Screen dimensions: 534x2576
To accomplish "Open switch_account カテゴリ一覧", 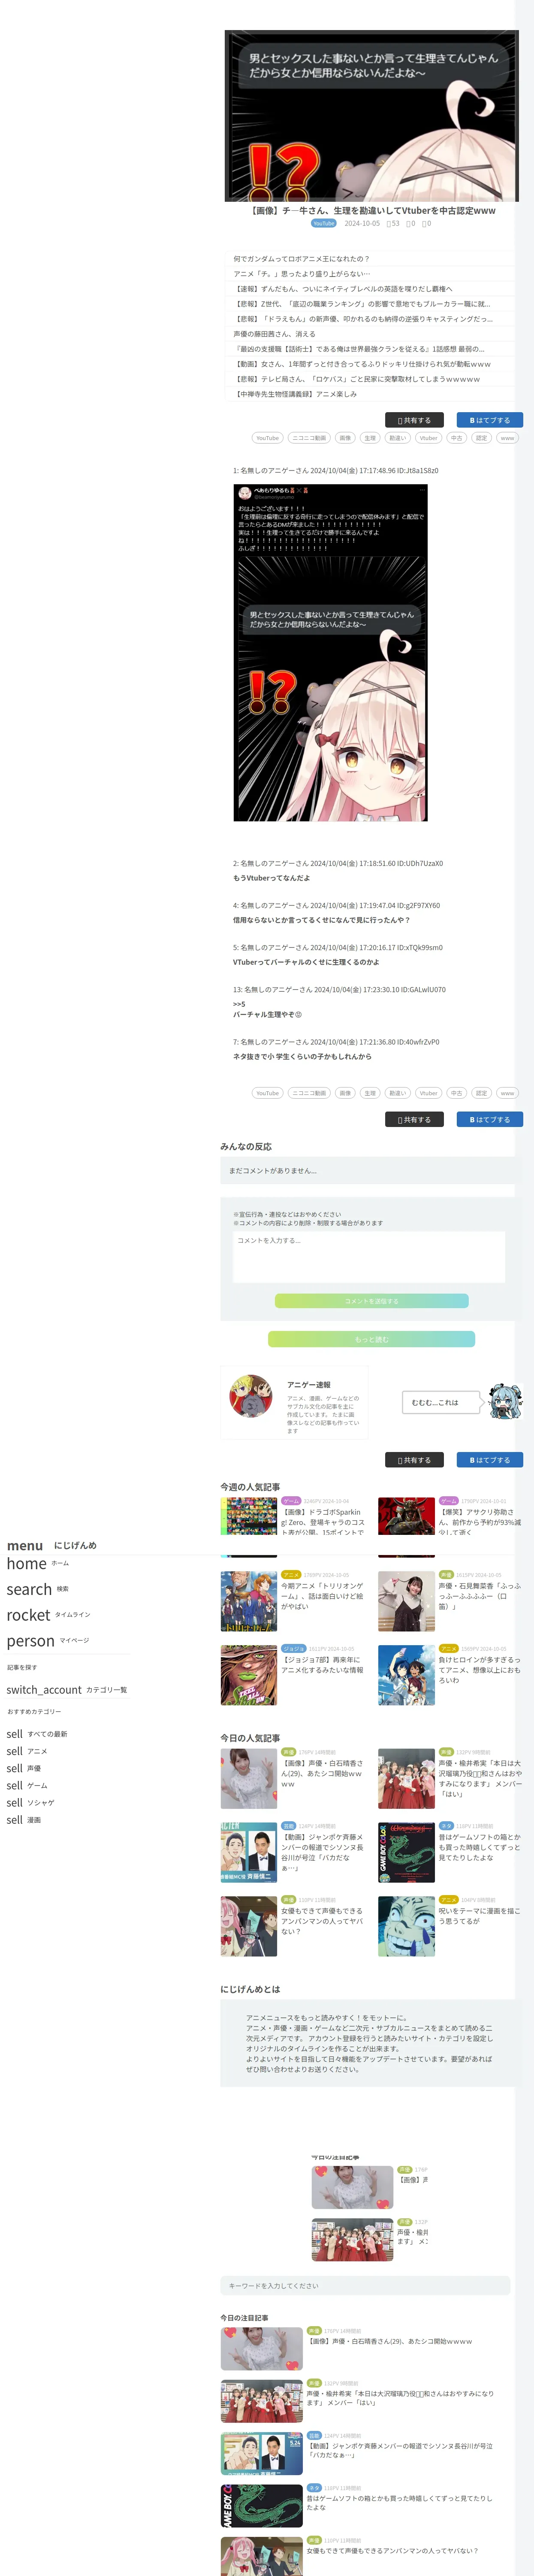I will [67, 1690].
